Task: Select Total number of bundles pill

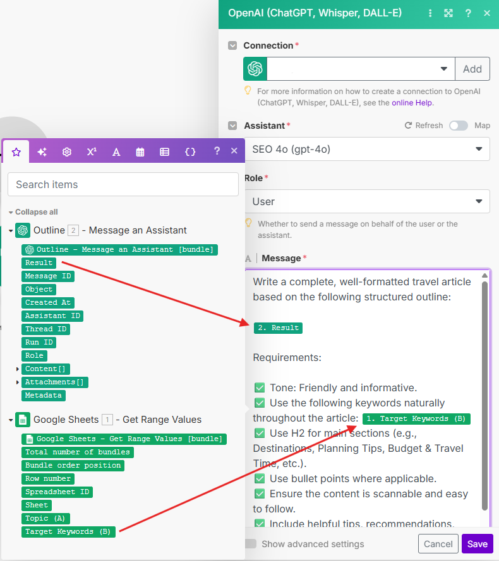Action: coord(77,452)
